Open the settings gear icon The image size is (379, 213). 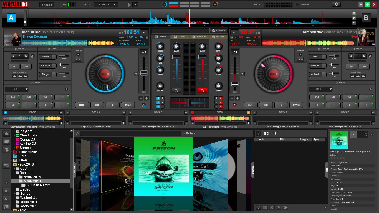pos(336,4)
